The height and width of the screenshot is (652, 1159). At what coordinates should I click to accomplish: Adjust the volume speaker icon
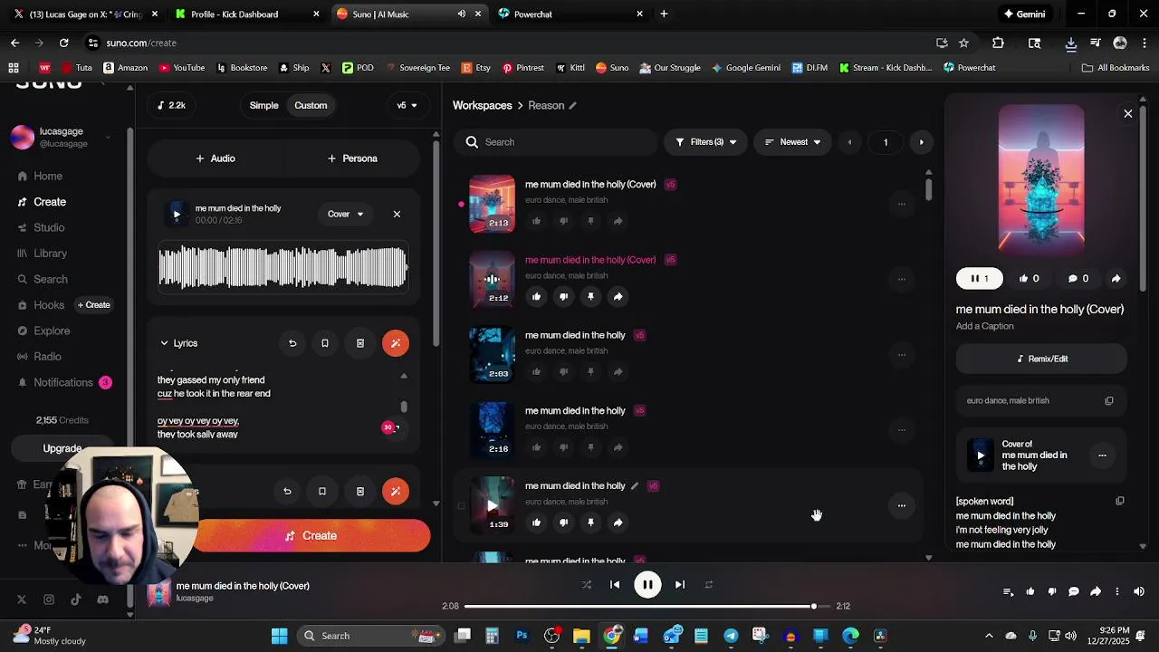[1139, 591]
